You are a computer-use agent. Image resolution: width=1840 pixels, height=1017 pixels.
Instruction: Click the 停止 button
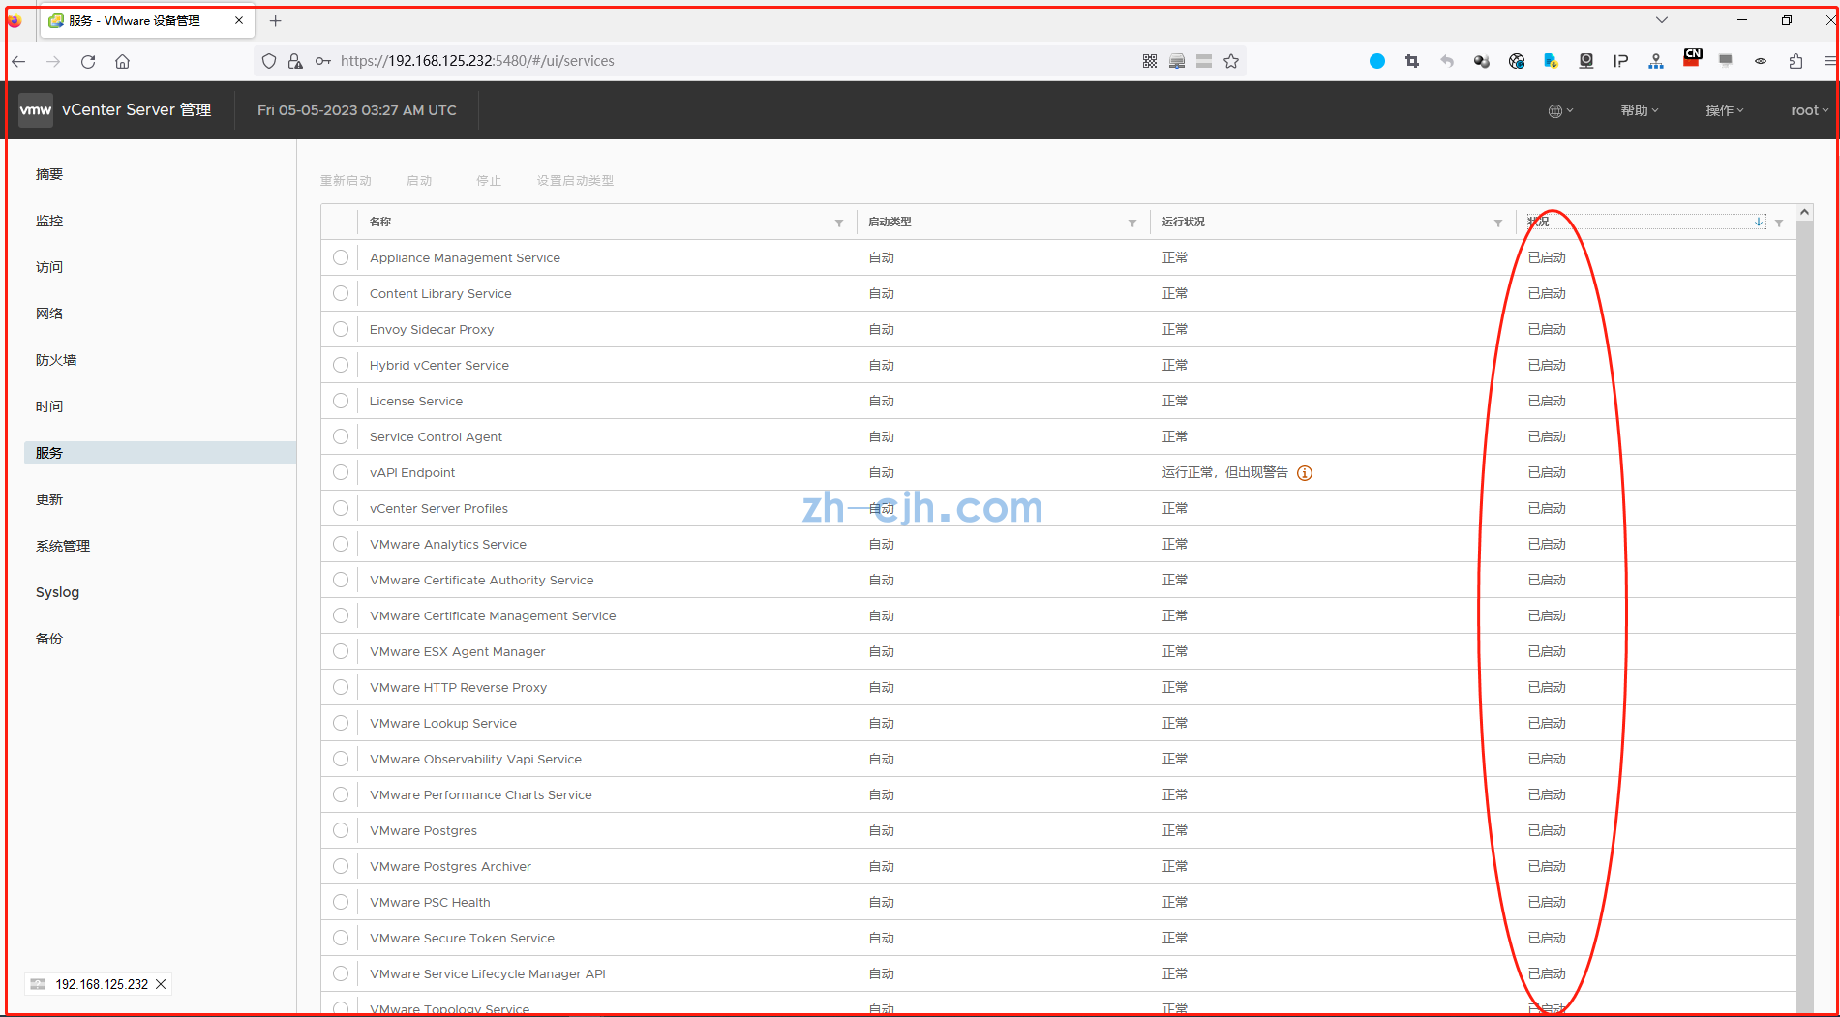[489, 181]
